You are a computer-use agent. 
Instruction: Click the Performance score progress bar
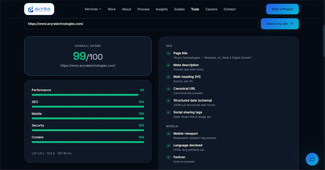(88, 95)
